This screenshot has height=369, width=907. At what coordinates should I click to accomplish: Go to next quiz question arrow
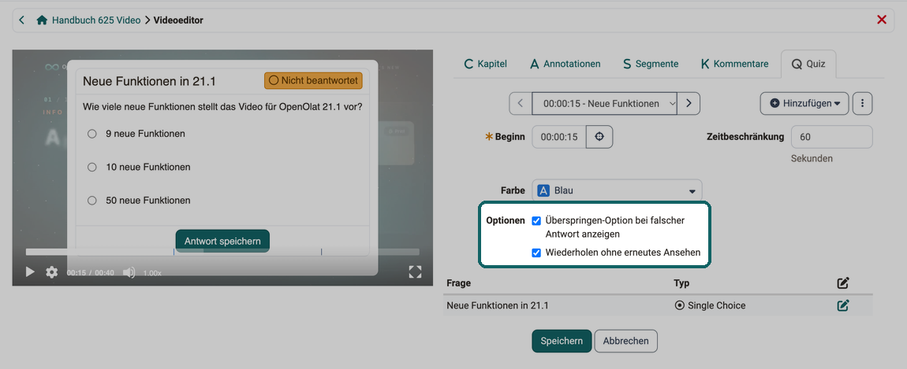coord(689,103)
